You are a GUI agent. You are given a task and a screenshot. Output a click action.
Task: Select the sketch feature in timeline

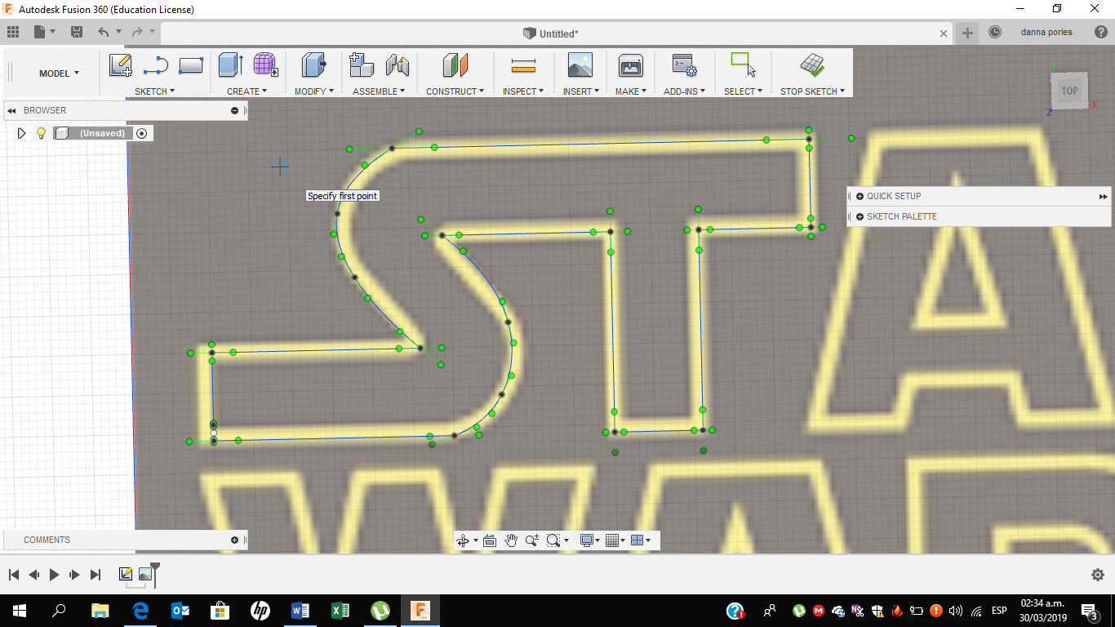coord(126,574)
